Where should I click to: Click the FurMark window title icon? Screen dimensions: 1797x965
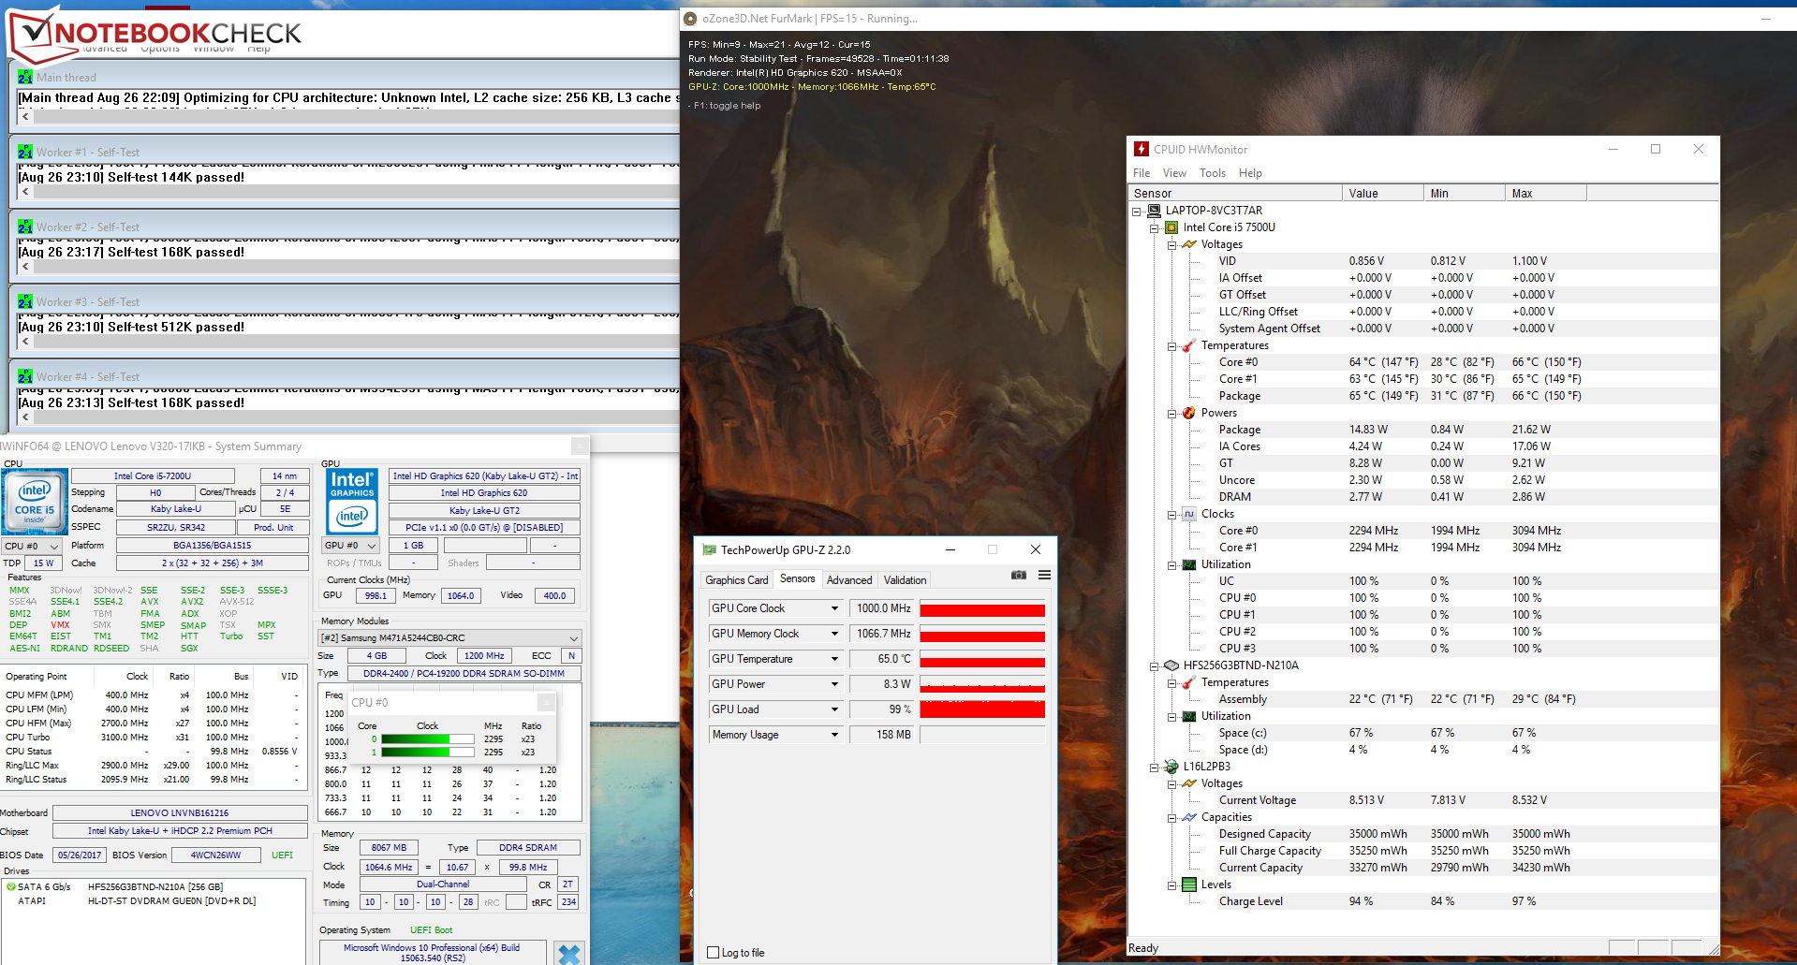(690, 19)
